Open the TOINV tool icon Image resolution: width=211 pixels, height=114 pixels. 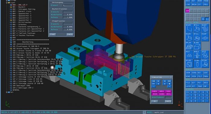point(197,64)
